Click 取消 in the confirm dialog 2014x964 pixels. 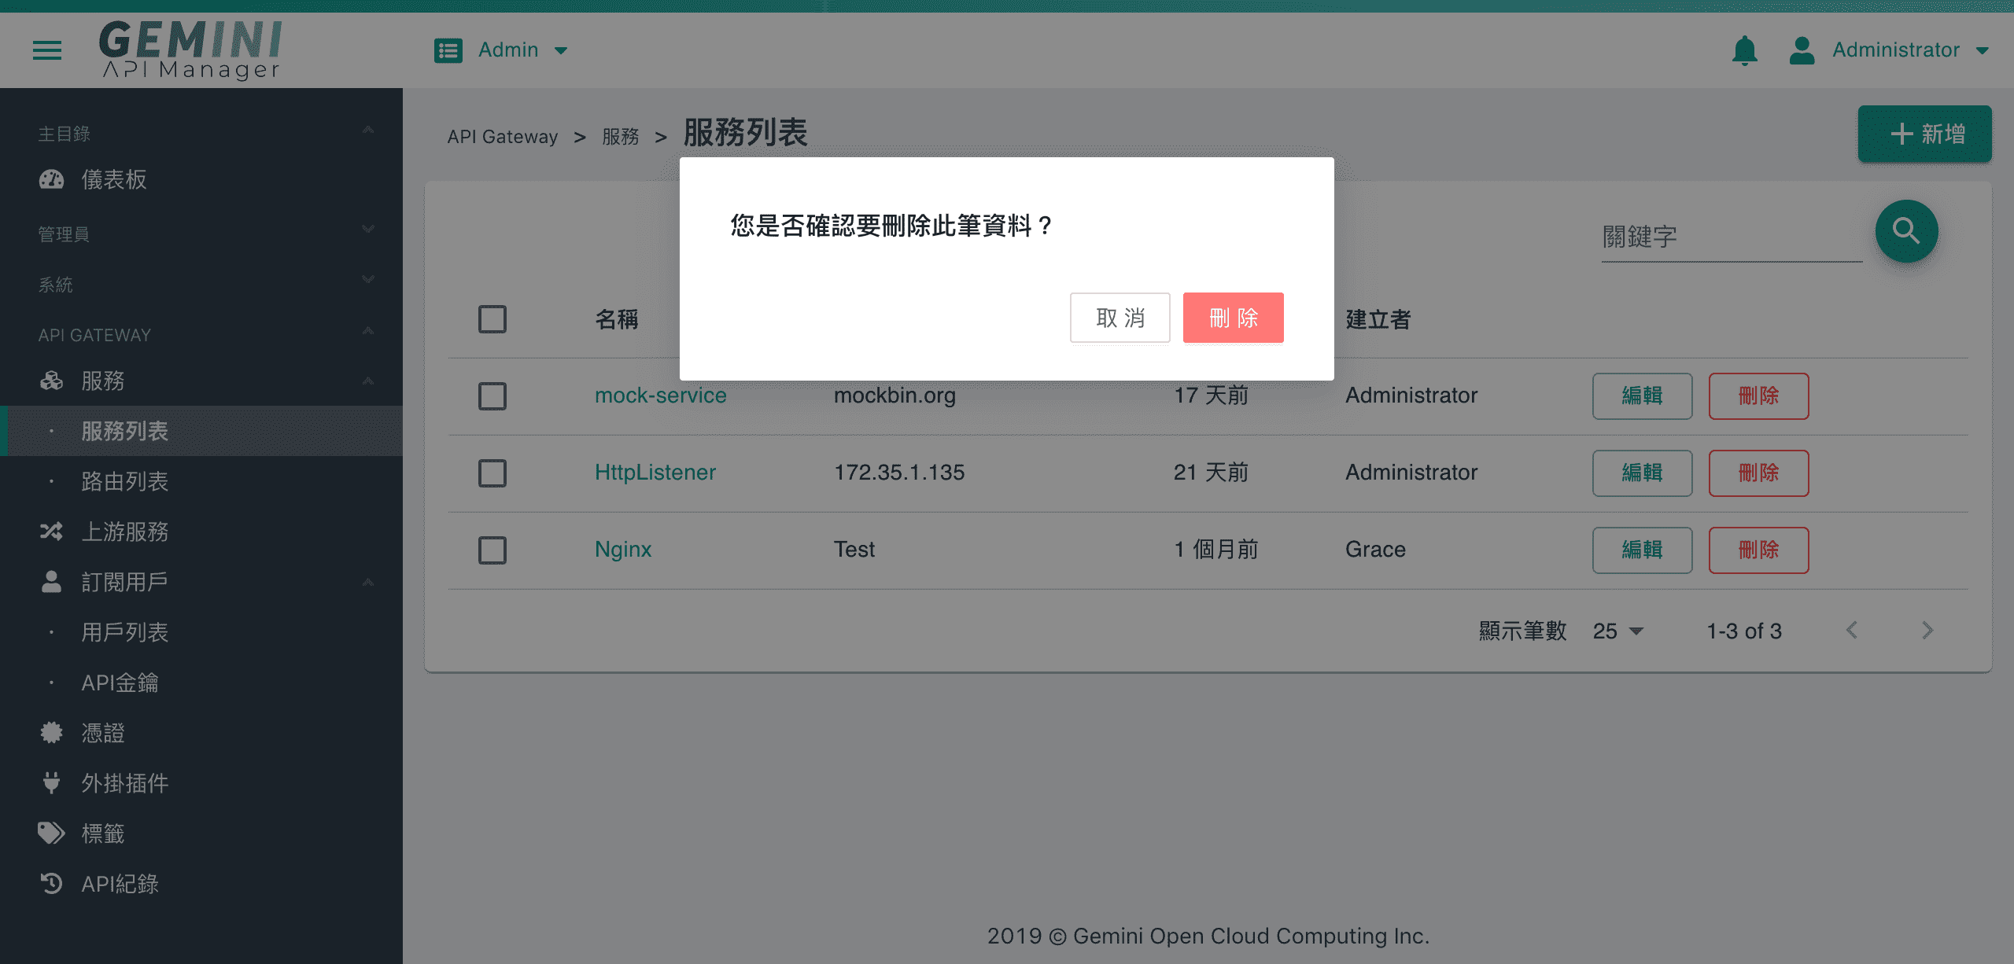pos(1120,318)
